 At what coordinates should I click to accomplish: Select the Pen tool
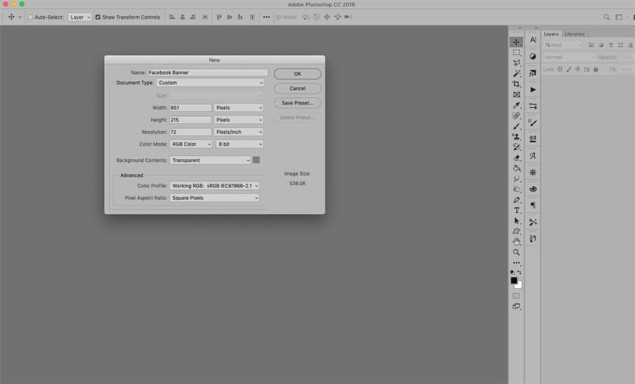click(516, 200)
